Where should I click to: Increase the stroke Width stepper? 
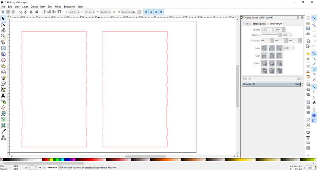tap(273, 29)
